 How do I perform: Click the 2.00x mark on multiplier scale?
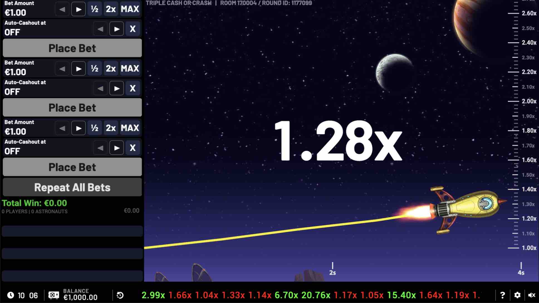529,101
